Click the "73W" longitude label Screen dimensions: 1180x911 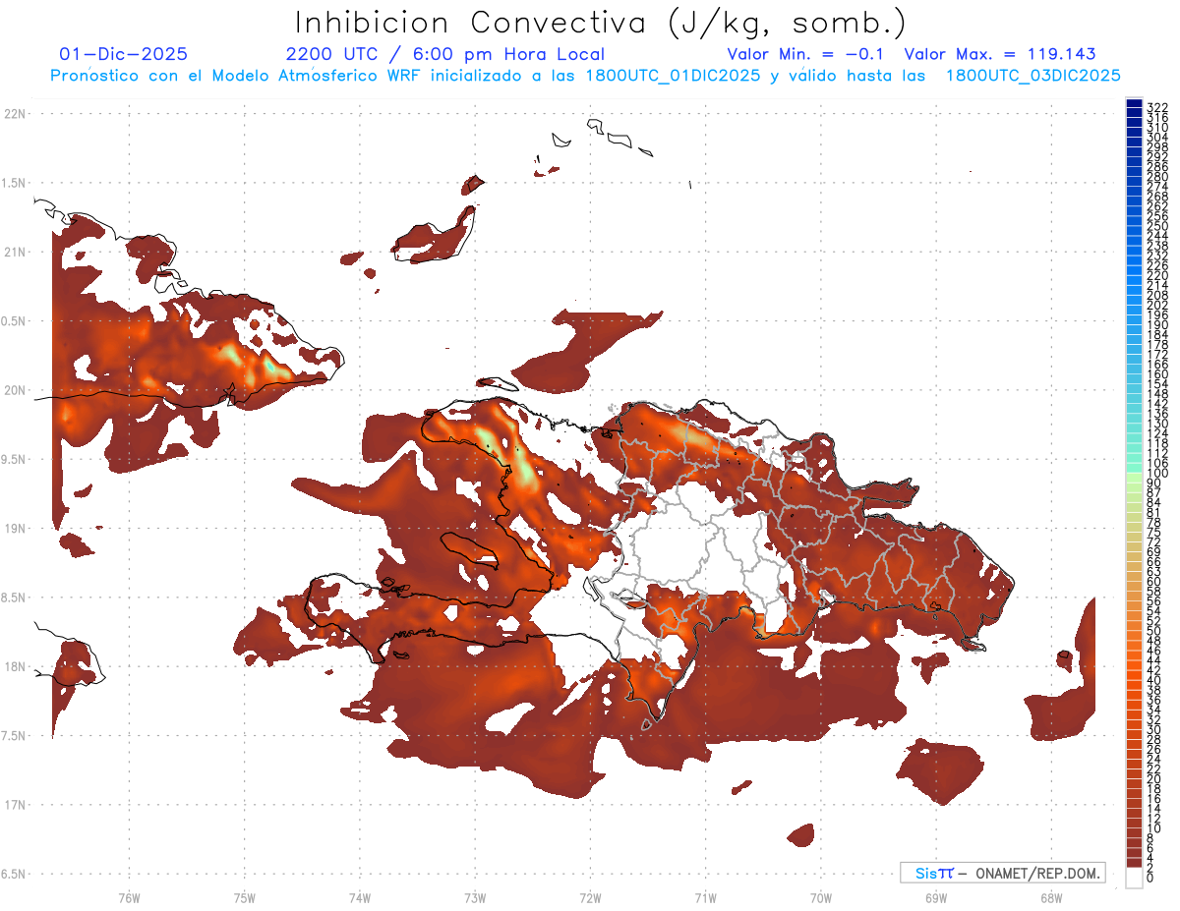pos(475,897)
